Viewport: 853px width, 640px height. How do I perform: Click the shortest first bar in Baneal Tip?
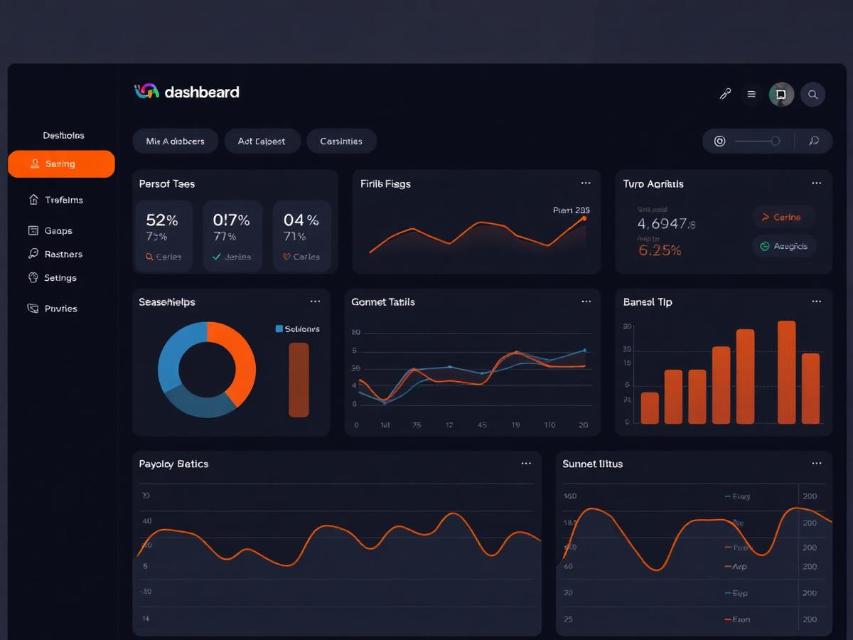pos(650,407)
